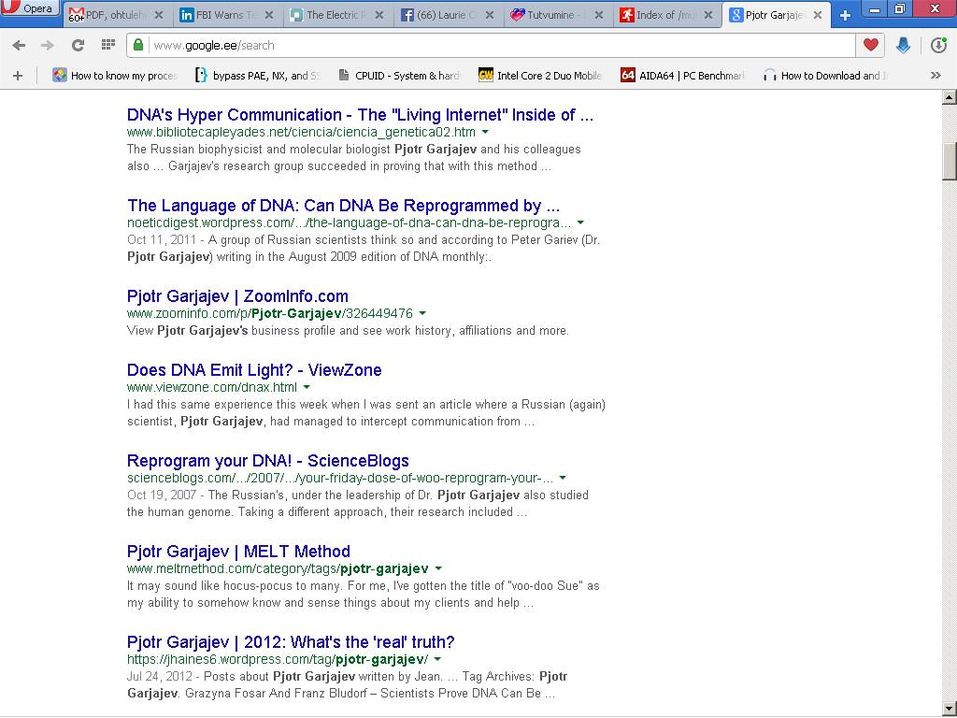This screenshot has height=718, width=957.
Task: Expand dropdown arrow after noeticdigest.wordpress.com URL
Action: (580, 223)
